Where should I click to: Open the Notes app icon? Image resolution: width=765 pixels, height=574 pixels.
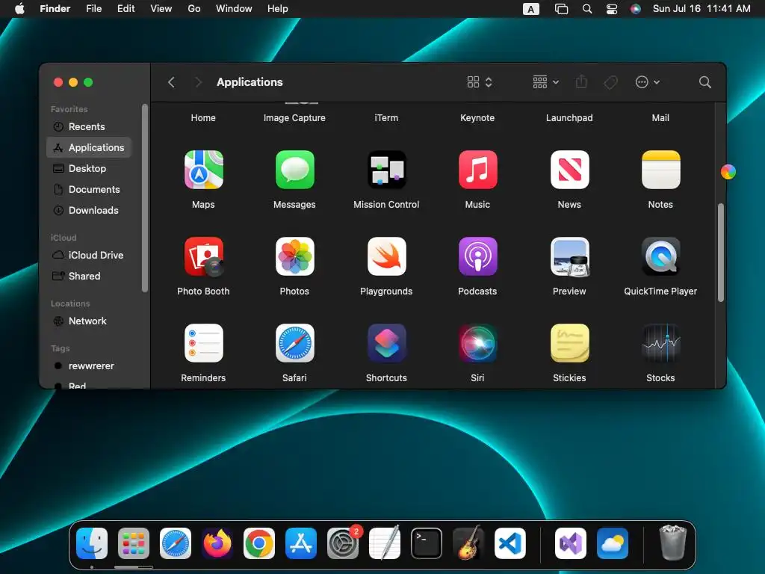660,170
